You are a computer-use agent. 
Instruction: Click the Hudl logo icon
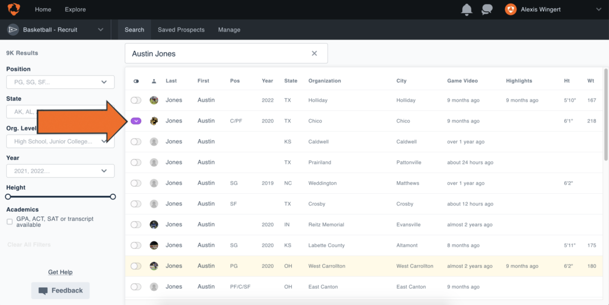[14, 9]
